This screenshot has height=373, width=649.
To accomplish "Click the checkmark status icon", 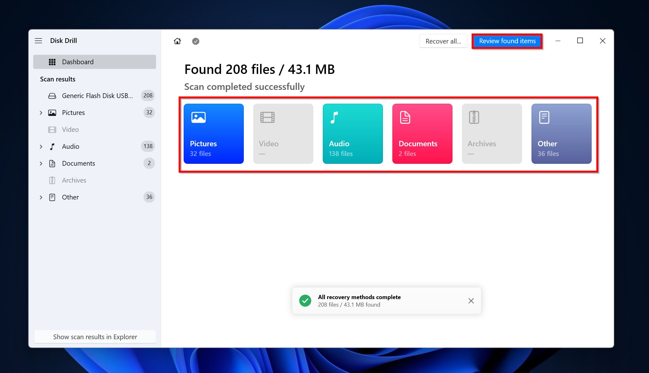I will 195,41.
